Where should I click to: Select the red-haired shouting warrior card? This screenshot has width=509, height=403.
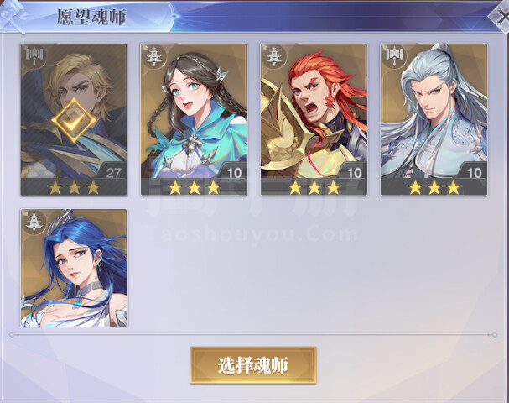[314, 119]
